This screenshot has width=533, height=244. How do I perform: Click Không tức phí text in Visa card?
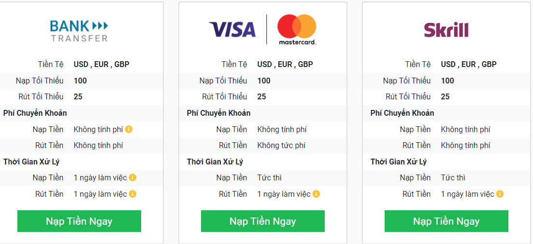[x=281, y=145]
